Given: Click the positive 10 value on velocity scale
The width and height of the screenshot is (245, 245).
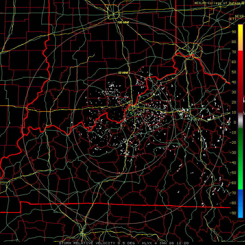Looking at the screenshot, I should [234, 112].
